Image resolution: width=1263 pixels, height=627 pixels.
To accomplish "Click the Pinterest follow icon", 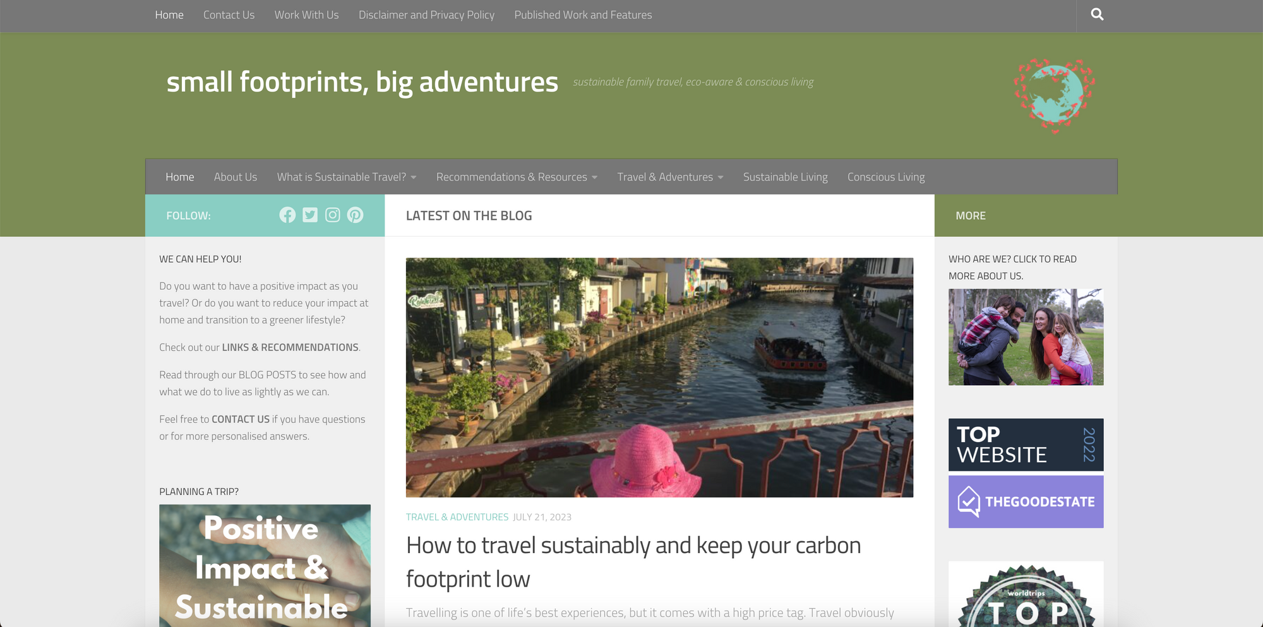I will pos(356,215).
